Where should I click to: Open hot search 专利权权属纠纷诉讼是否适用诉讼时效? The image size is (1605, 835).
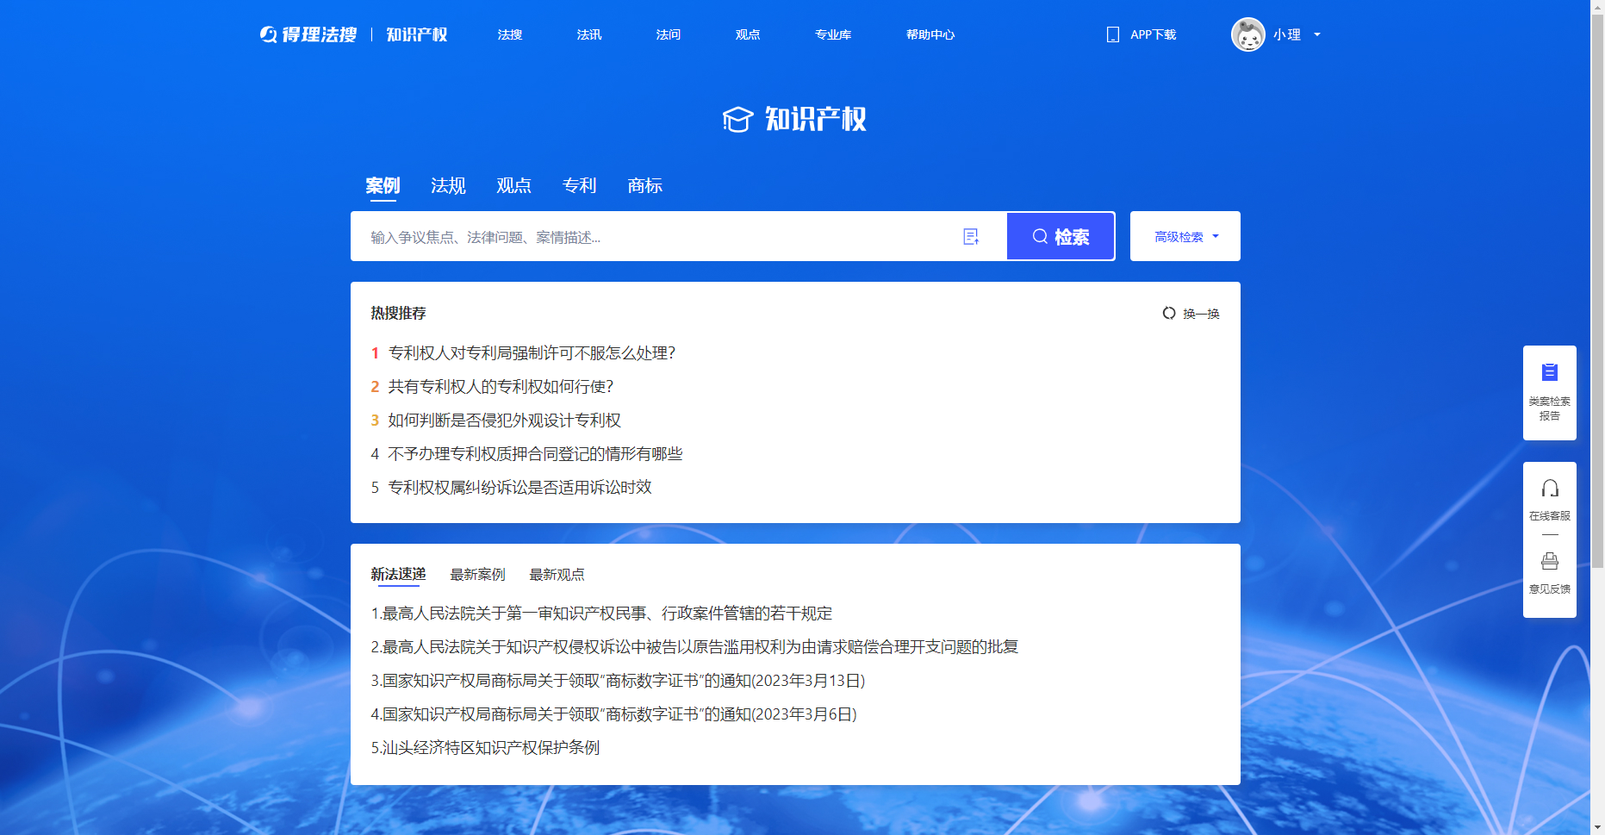(519, 487)
